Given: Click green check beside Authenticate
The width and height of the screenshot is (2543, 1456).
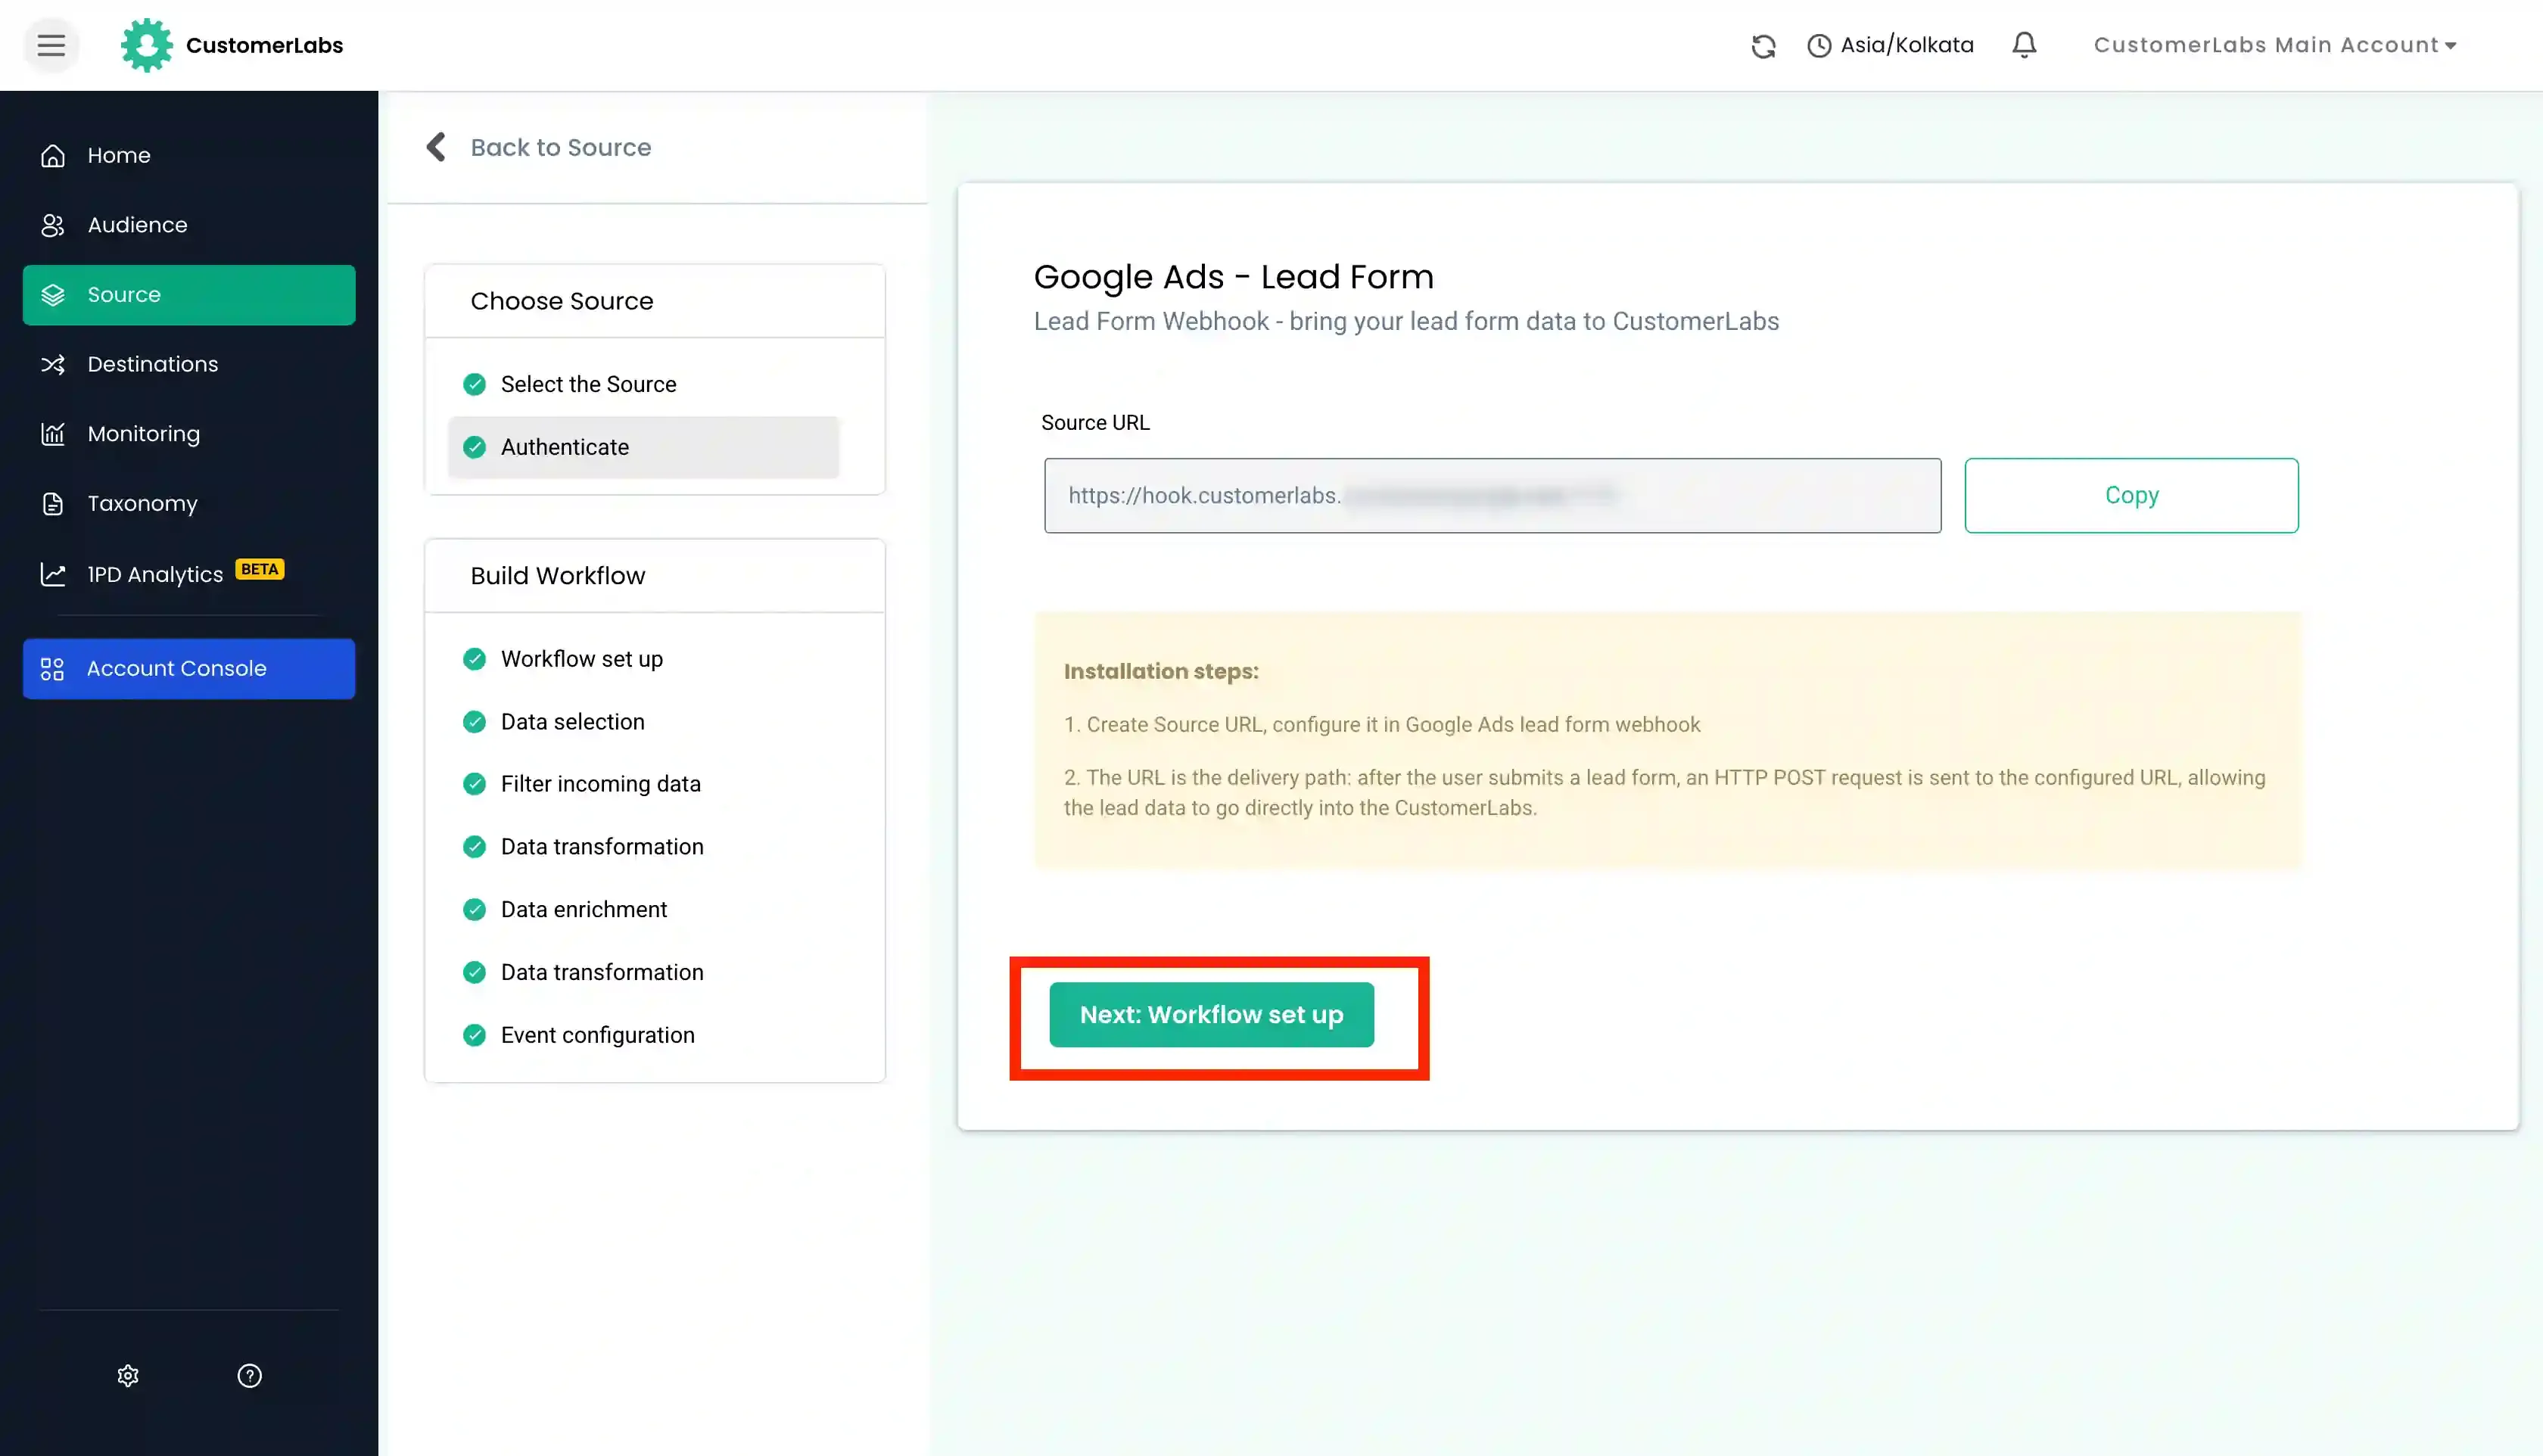Looking at the screenshot, I should pyautogui.click(x=475, y=447).
